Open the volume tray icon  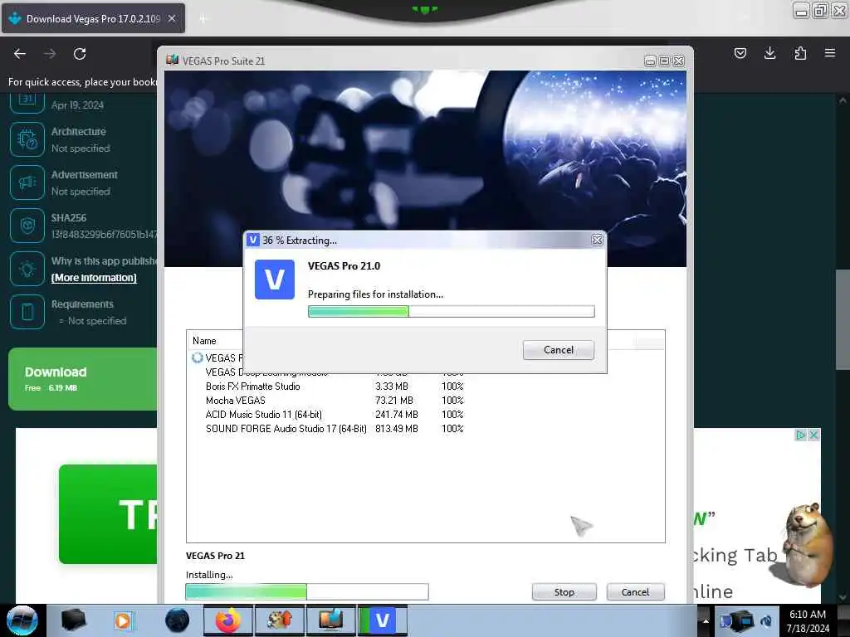click(767, 620)
